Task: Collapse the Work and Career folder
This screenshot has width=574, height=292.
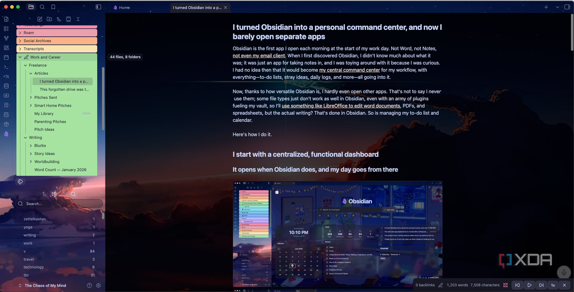Action: (x=57, y=57)
